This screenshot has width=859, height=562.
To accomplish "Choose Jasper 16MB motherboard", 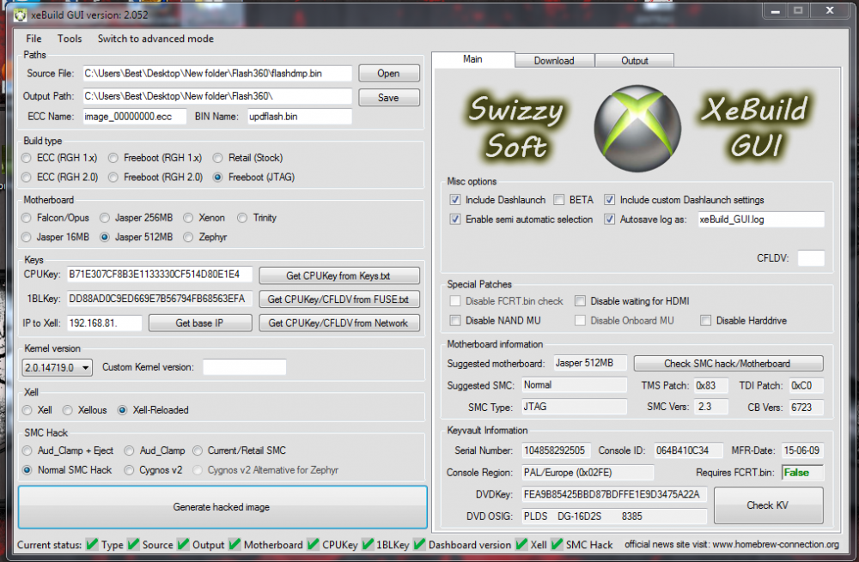I will 55,237.
